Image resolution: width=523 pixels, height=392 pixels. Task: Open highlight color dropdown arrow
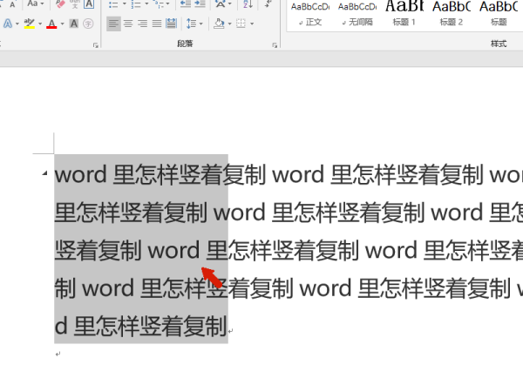40,24
